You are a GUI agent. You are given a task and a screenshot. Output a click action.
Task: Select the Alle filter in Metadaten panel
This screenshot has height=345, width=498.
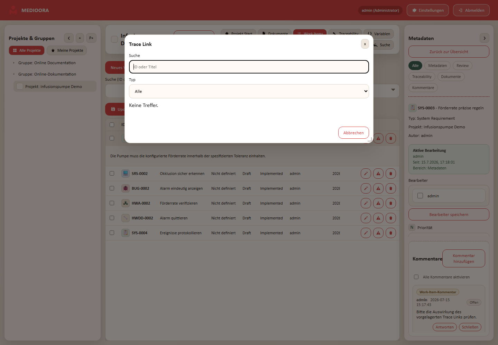[415, 66]
